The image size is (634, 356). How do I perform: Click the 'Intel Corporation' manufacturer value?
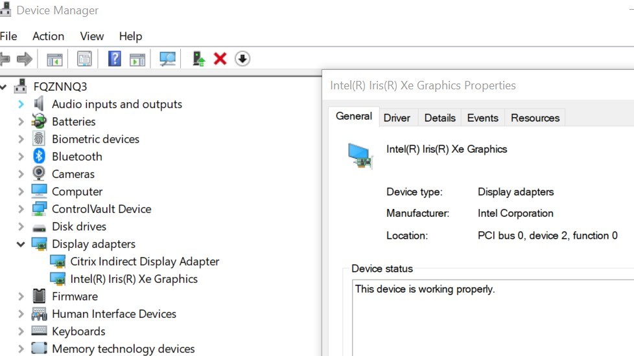pyautogui.click(x=515, y=213)
